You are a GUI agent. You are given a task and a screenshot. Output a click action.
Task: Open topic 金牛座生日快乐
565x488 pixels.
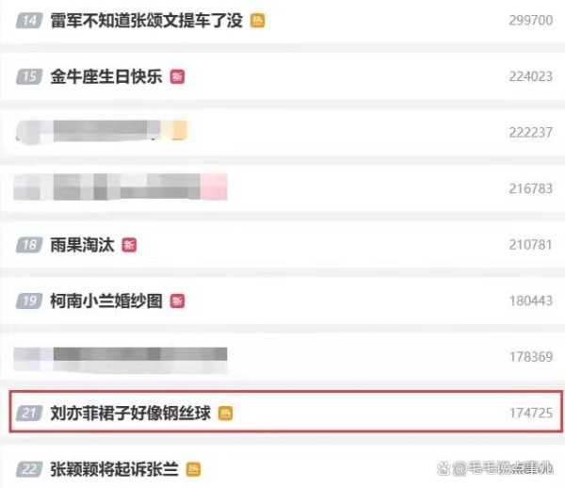coord(106,76)
